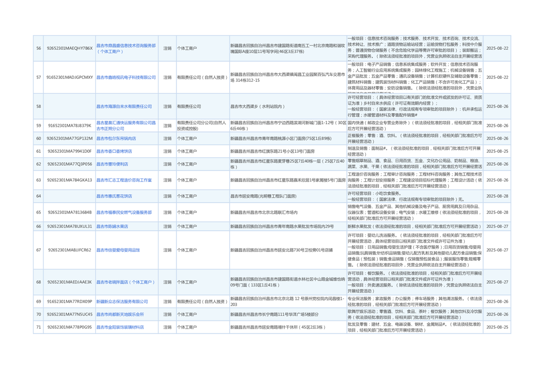Click date 2025-08-27 in row 66

pos(497,226)
